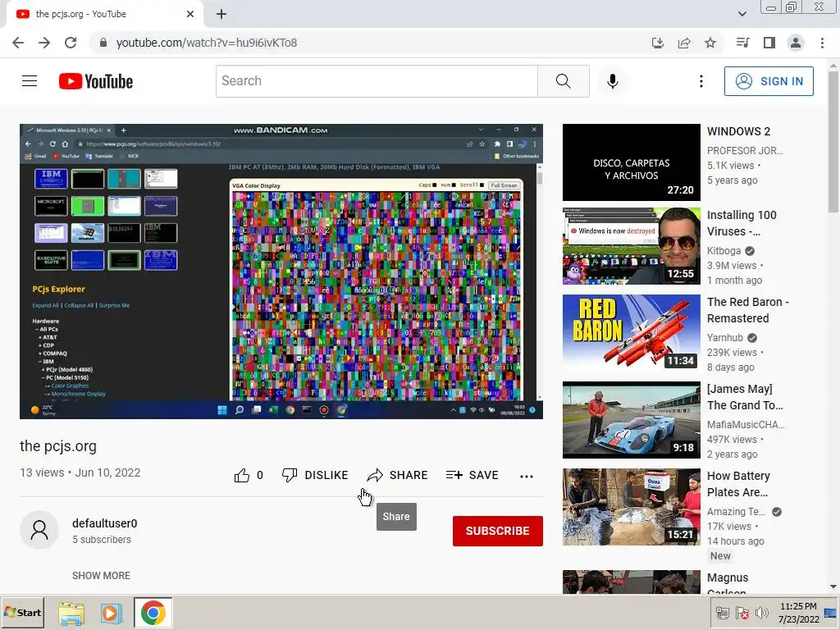Open the YouTube hamburger guide menu
The width and height of the screenshot is (840, 630).
(30, 81)
